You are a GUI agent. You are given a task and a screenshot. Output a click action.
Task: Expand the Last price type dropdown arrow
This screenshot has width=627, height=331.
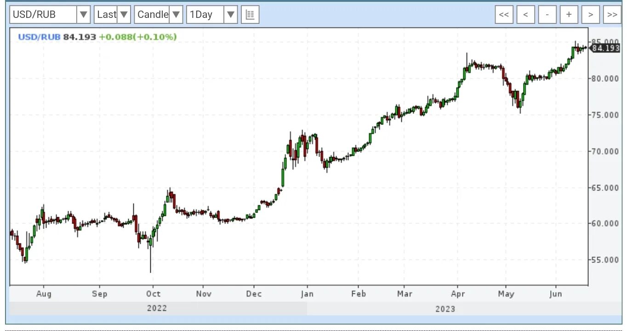tap(124, 15)
